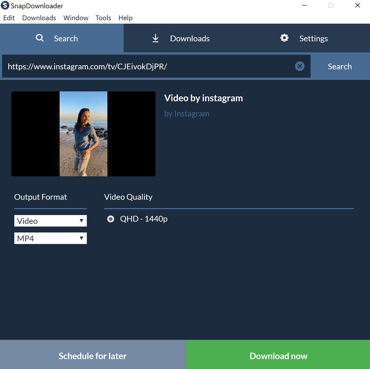Screen dimensions: 370x369
Task: Click the SnapDownloader logo icon in title bar
Action: [x=5, y=5]
